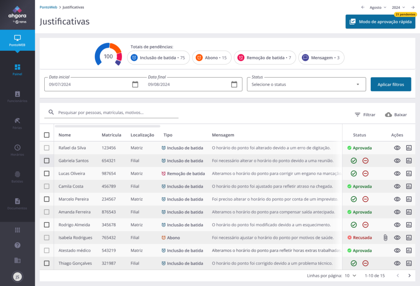
Task: Toggle the select-all checkbox in header
Action: [x=47, y=135]
